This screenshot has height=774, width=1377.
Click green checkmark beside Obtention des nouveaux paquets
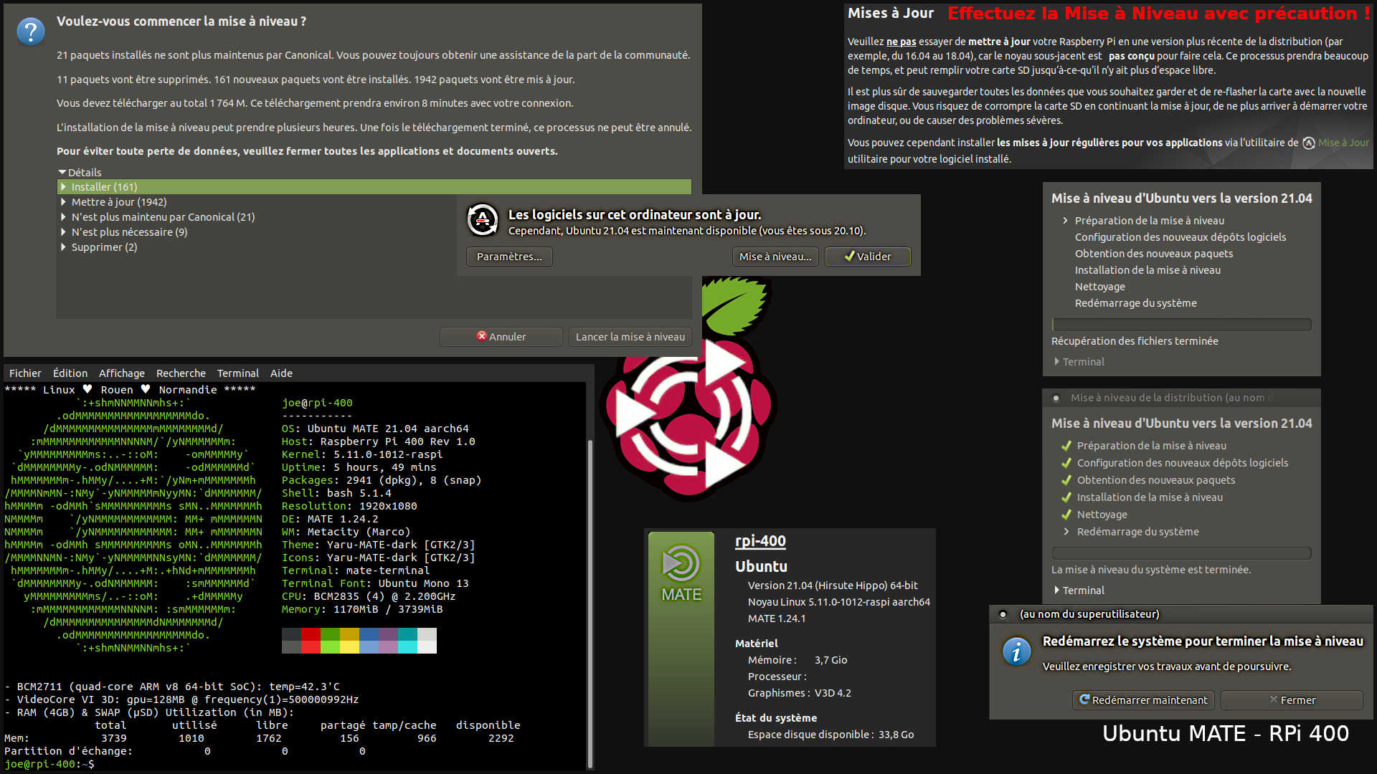pyautogui.click(x=1066, y=480)
